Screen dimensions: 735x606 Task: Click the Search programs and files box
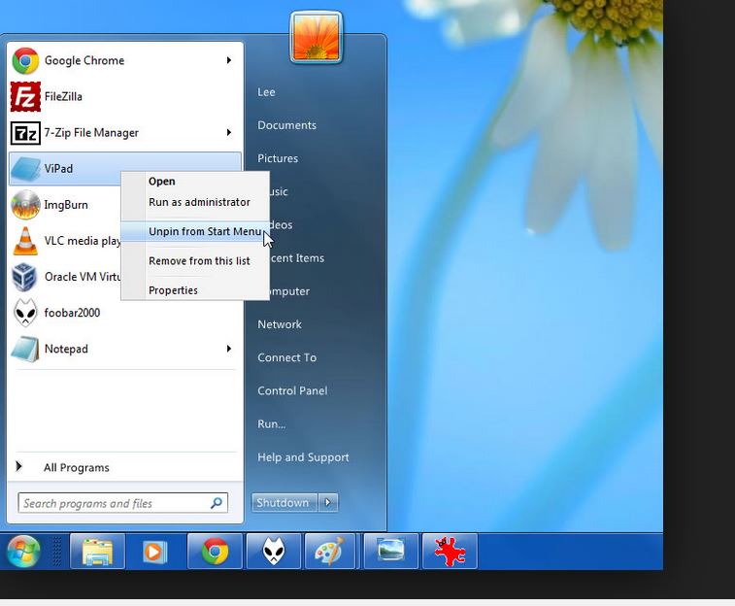(113, 503)
